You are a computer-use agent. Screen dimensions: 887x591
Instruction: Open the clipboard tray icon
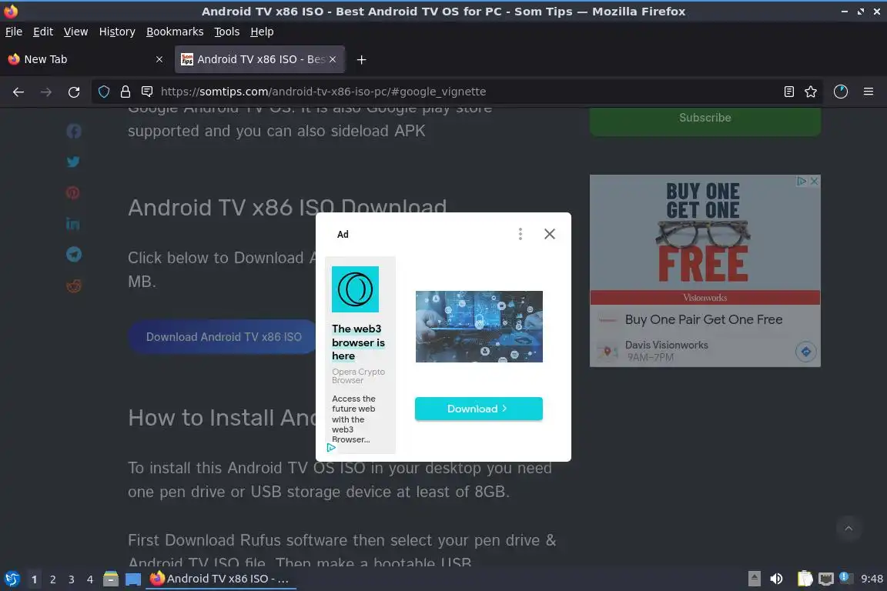805,579
